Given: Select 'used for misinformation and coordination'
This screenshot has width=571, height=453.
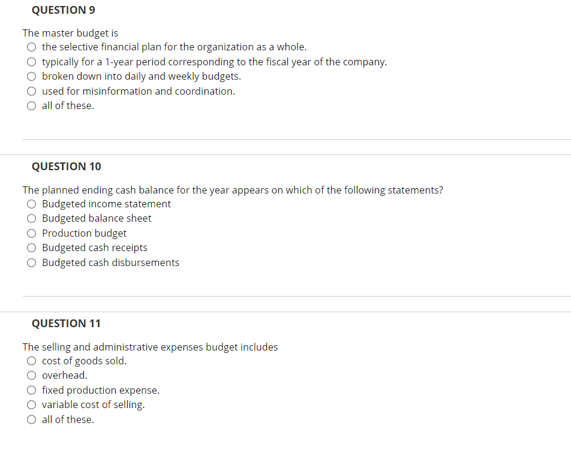Looking at the screenshot, I should tap(31, 91).
